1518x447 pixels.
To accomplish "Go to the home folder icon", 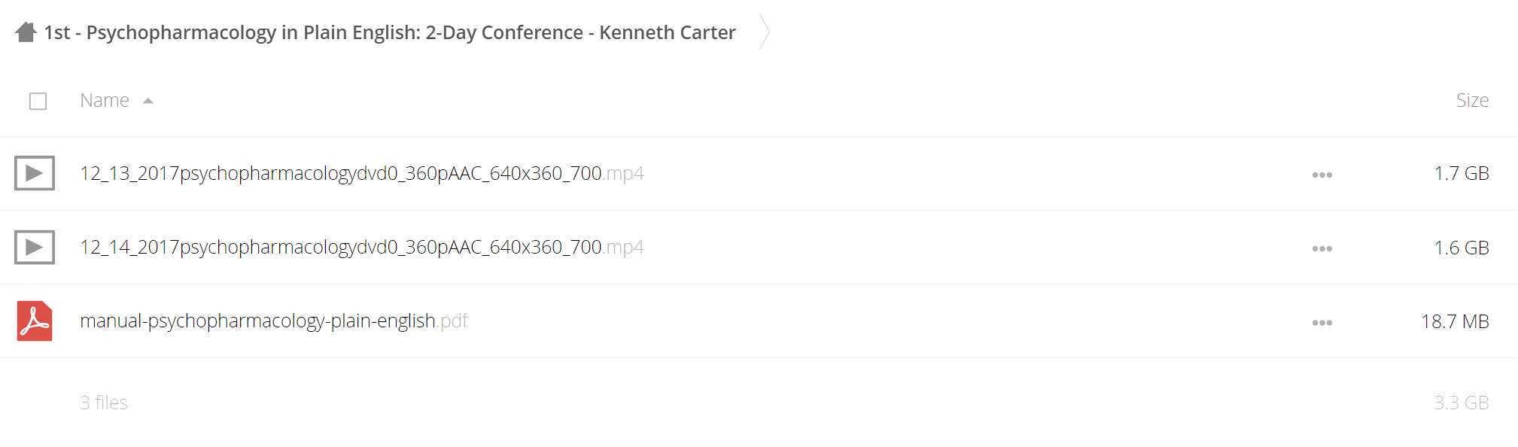I will [x=26, y=32].
